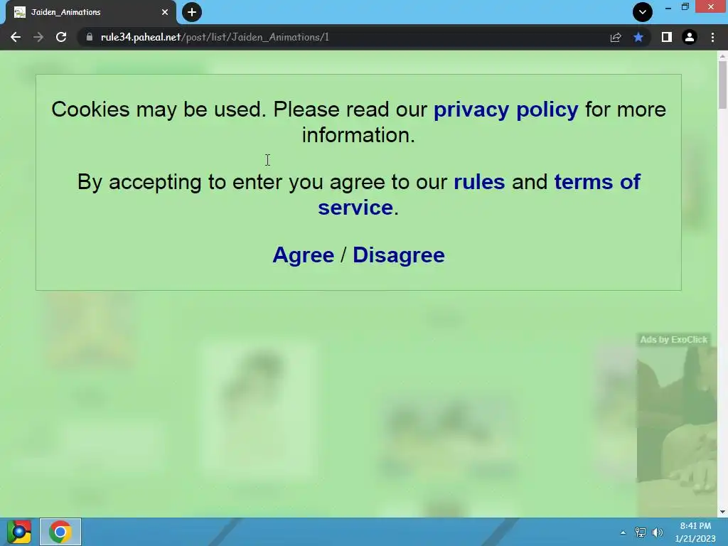The height and width of the screenshot is (546, 728).
Task: Reload the current page
Action: [61, 37]
